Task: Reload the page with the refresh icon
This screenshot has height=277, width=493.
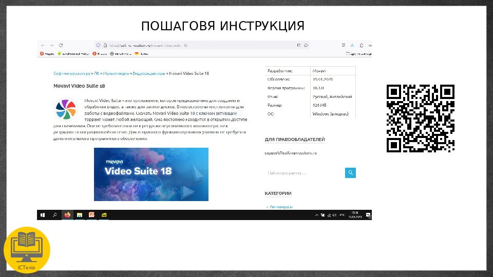Action: 61,45
